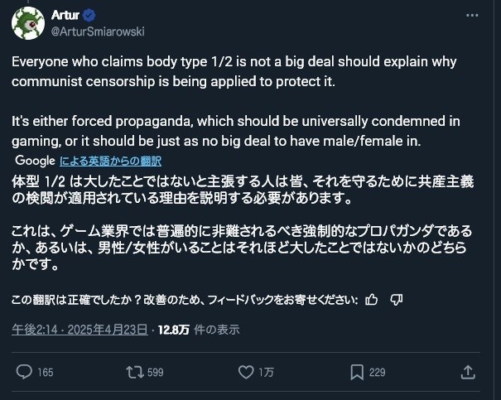Viewport: 501px width, 400px height.
Task: Open Artur's profile avatar picture
Action: click(26, 23)
